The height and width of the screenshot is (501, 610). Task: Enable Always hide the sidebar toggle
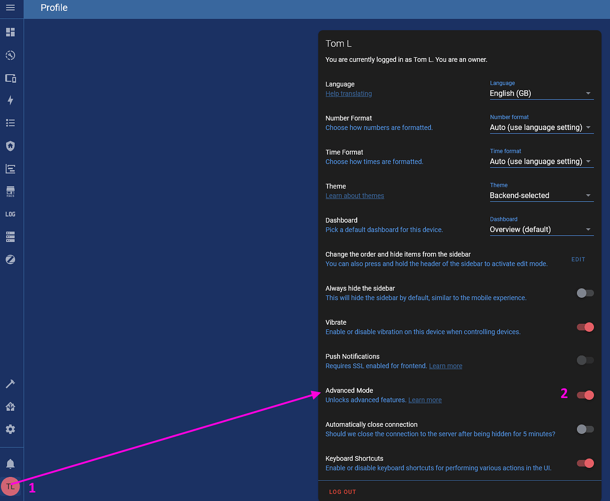(585, 293)
